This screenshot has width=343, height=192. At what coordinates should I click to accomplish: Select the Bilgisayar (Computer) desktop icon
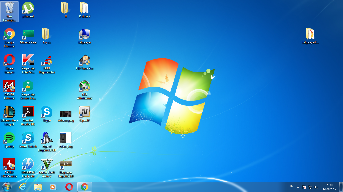pyautogui.click(x=85, y=36)
